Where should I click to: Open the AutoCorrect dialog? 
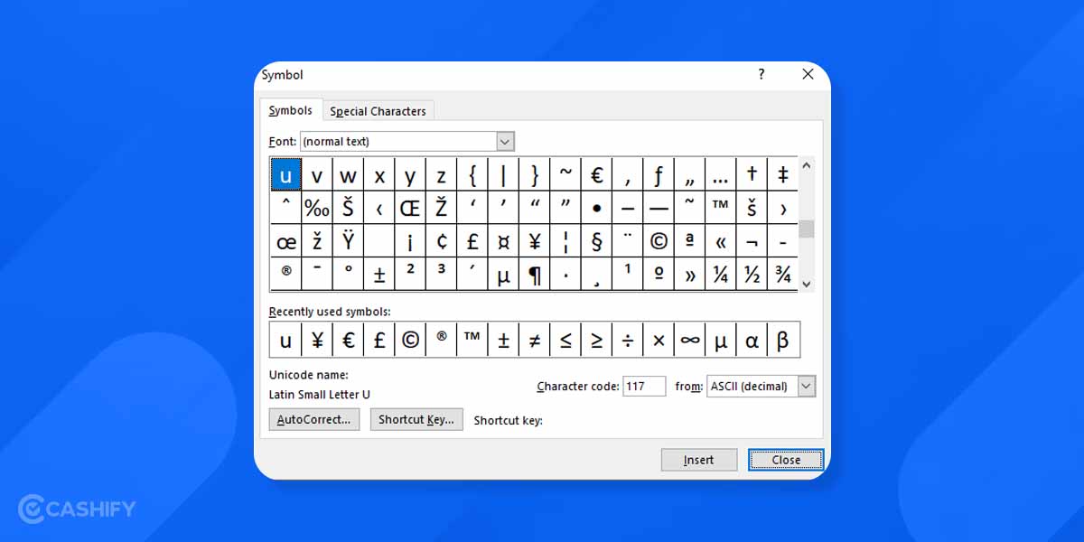[313, 419]
